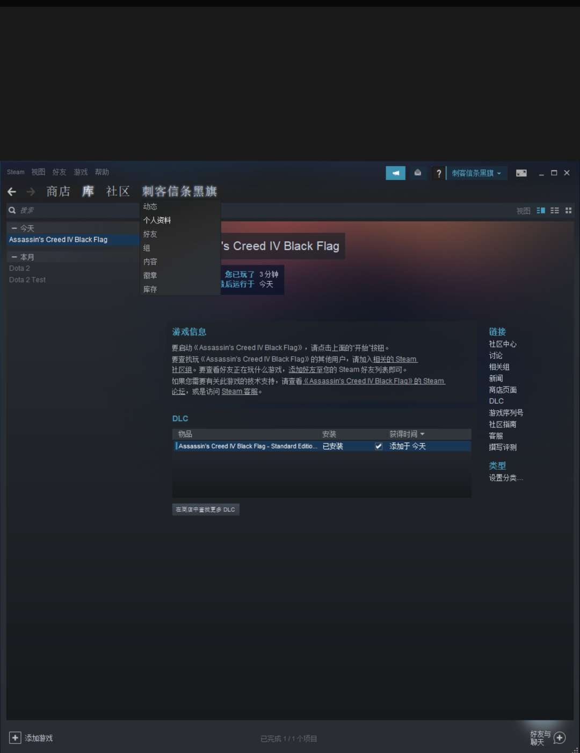580x753 pixels.
Task: Open the Steam menu
Action: [16, 172]
